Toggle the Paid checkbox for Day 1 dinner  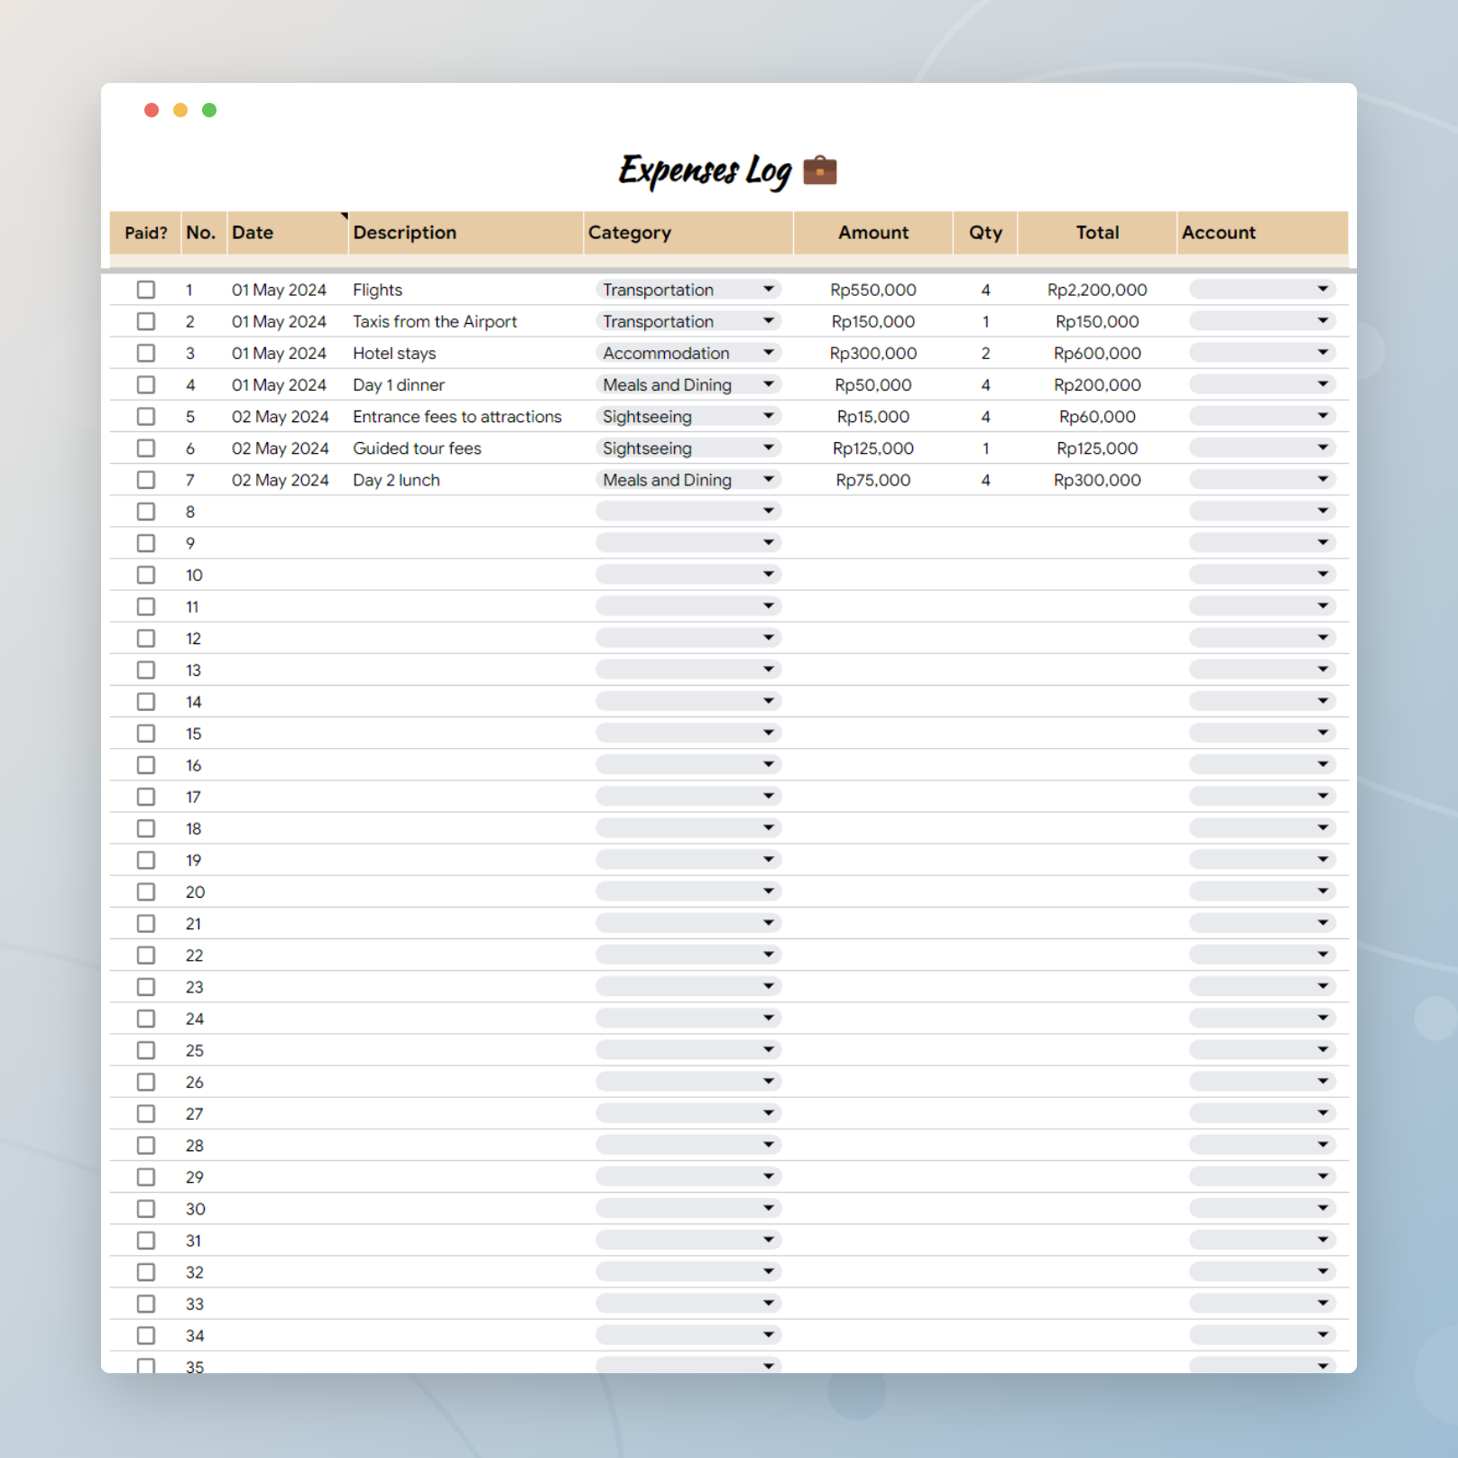pos(146,384)
